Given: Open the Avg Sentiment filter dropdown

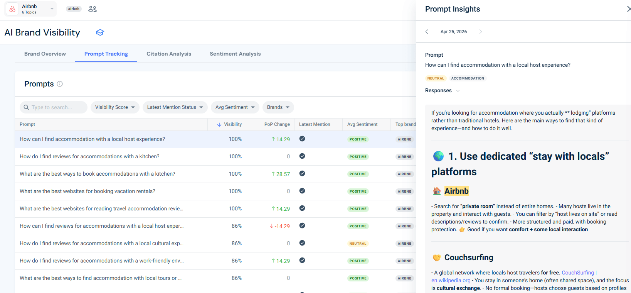Looking at the screenshot, I should (x=235, y=107).
